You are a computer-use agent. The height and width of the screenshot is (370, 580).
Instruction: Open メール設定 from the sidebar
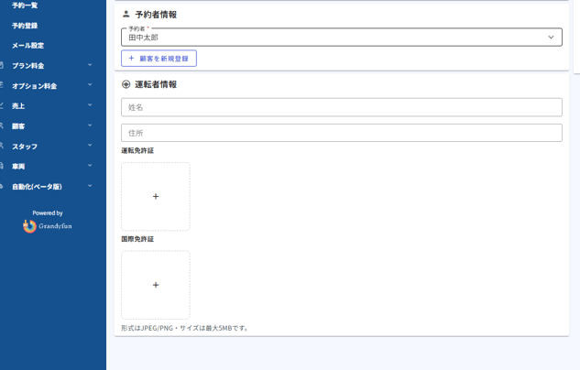(x=27, y=46)
